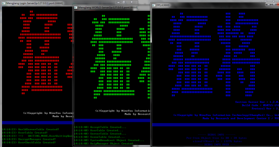Screen dimensions: 279x147
Task: Click the 'Build Code : 050715' line
Action: [x=261, y=105]
